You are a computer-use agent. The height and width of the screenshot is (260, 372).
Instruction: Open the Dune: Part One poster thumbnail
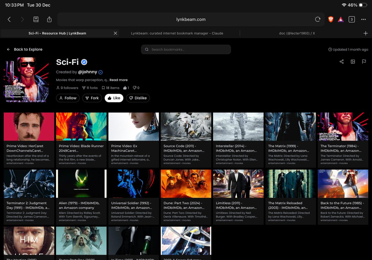[x=81, y=241]
